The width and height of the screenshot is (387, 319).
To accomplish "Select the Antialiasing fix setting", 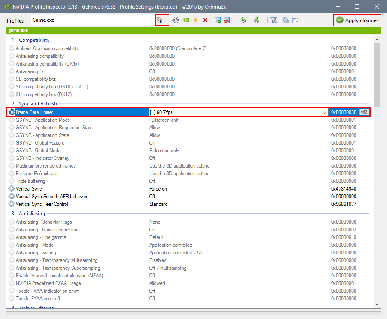I will [x=189, y=71].
